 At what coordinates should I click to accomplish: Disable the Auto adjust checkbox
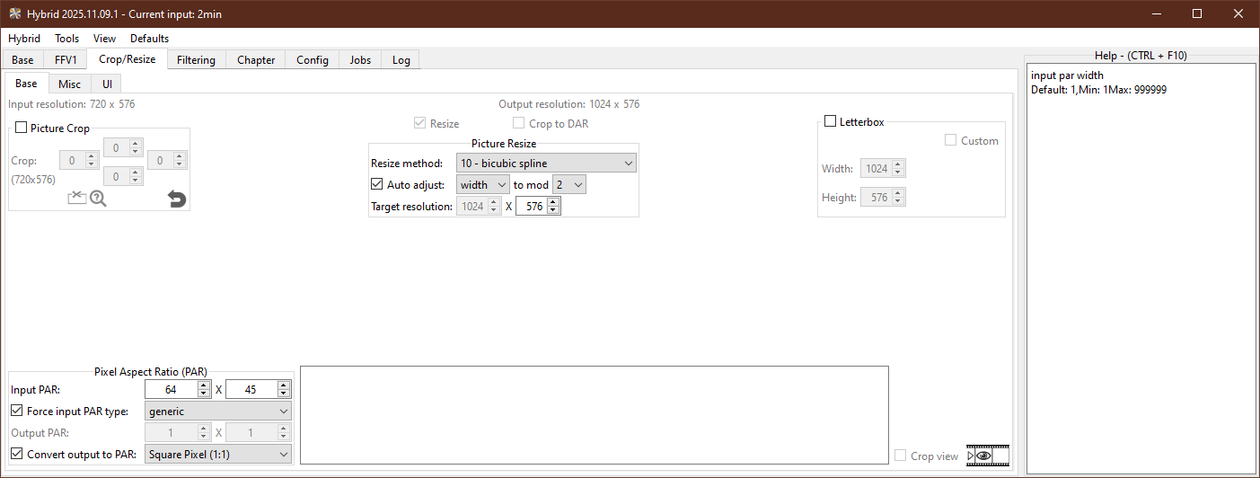click(377, 185)
